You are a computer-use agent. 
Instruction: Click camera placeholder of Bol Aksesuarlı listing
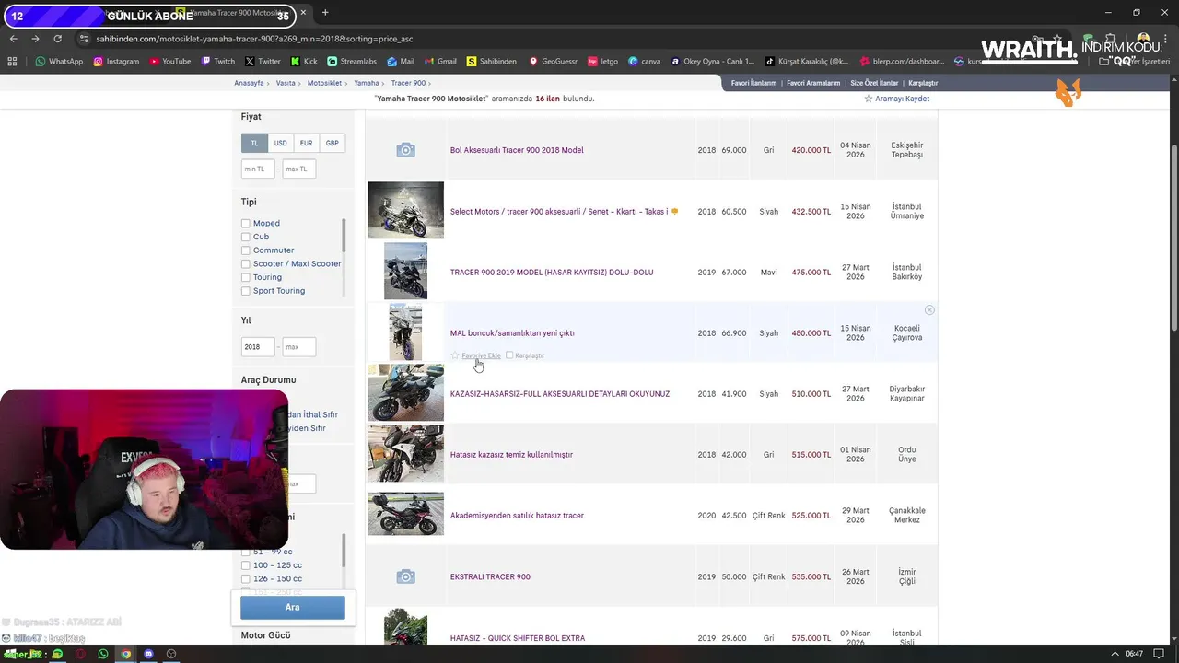tap(405, 150)
